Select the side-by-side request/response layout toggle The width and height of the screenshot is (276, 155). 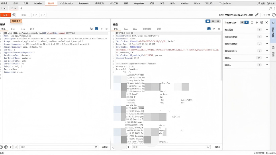pos(208,21)
